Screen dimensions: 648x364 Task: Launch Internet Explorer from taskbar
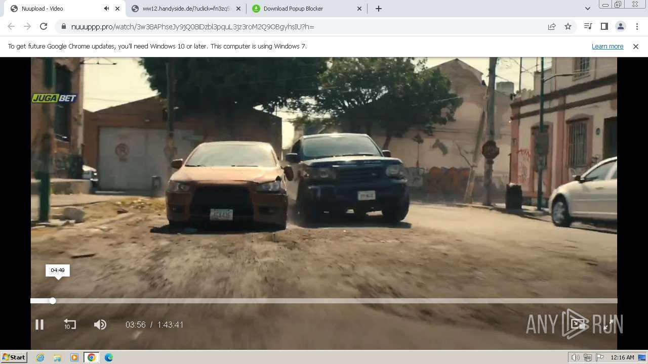pos(40,357)
